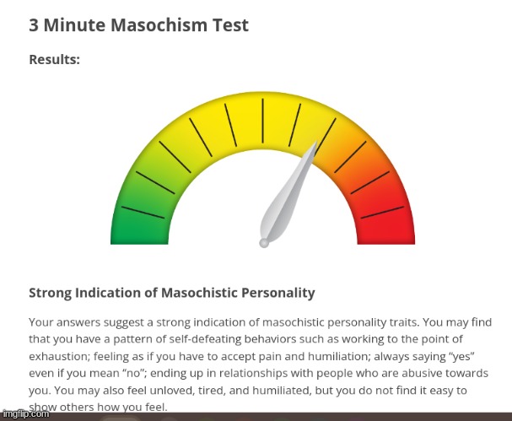Click the 3 Minute Masochism Test title

139,24
